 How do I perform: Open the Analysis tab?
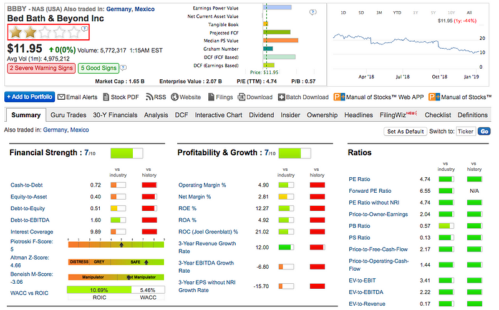156,115
